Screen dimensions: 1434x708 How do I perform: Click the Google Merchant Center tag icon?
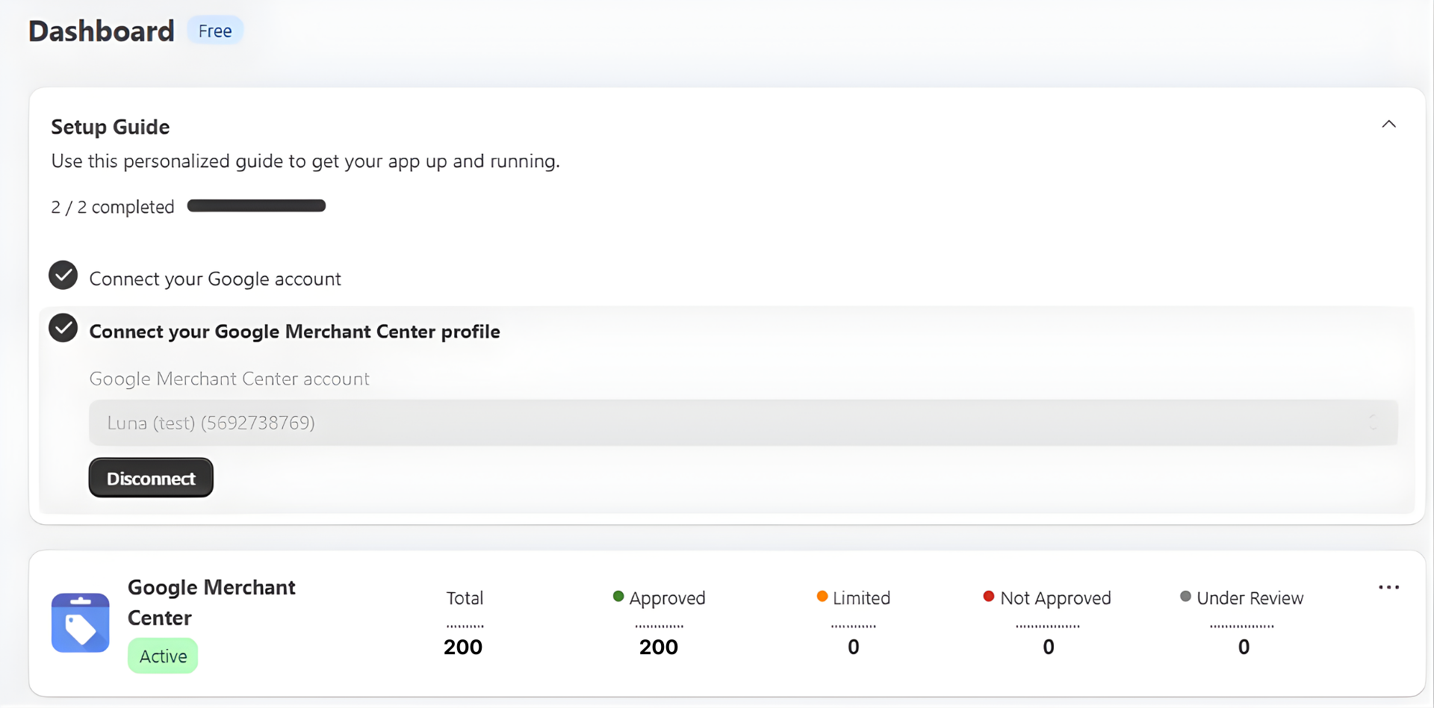tap(81, 623)
